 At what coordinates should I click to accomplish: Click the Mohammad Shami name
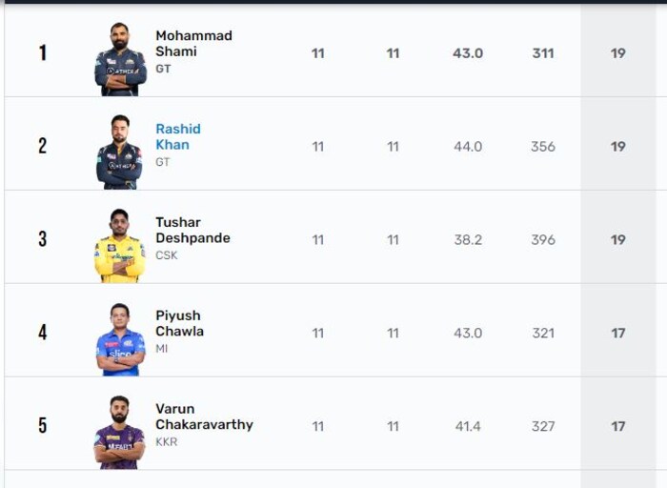(193, 43)
